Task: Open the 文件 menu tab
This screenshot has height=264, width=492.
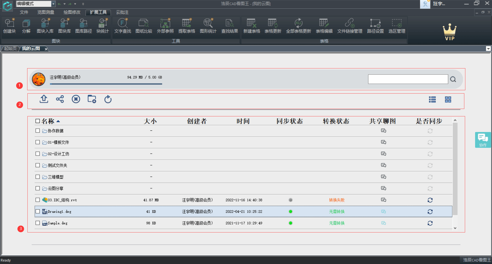Action: [24, 12]
